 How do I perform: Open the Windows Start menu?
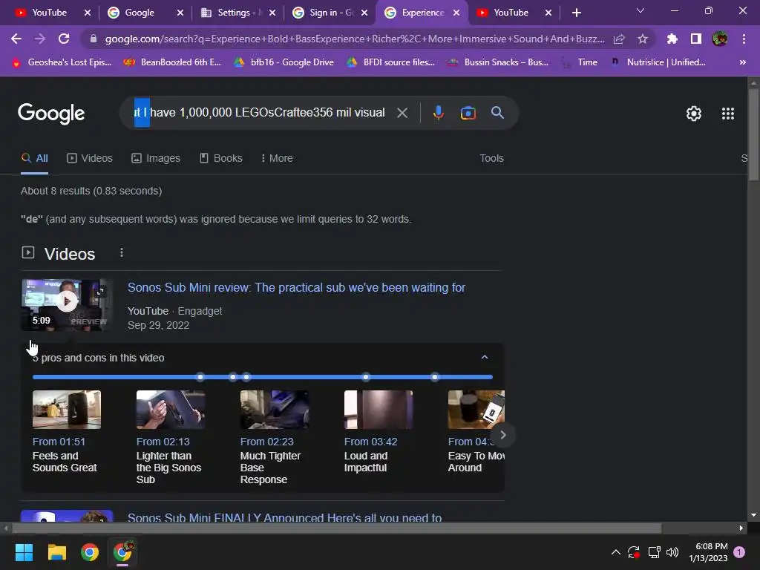coord(24,552)
